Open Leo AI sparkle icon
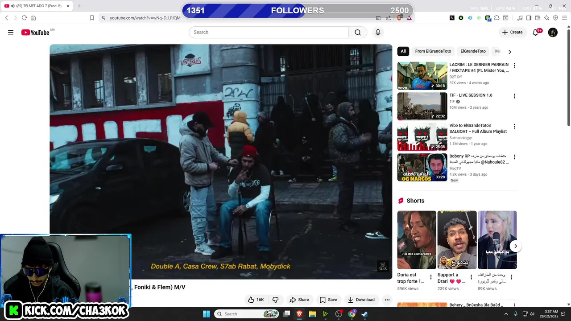This screenshot has height=321, width=571. click(x=546, y=18)
